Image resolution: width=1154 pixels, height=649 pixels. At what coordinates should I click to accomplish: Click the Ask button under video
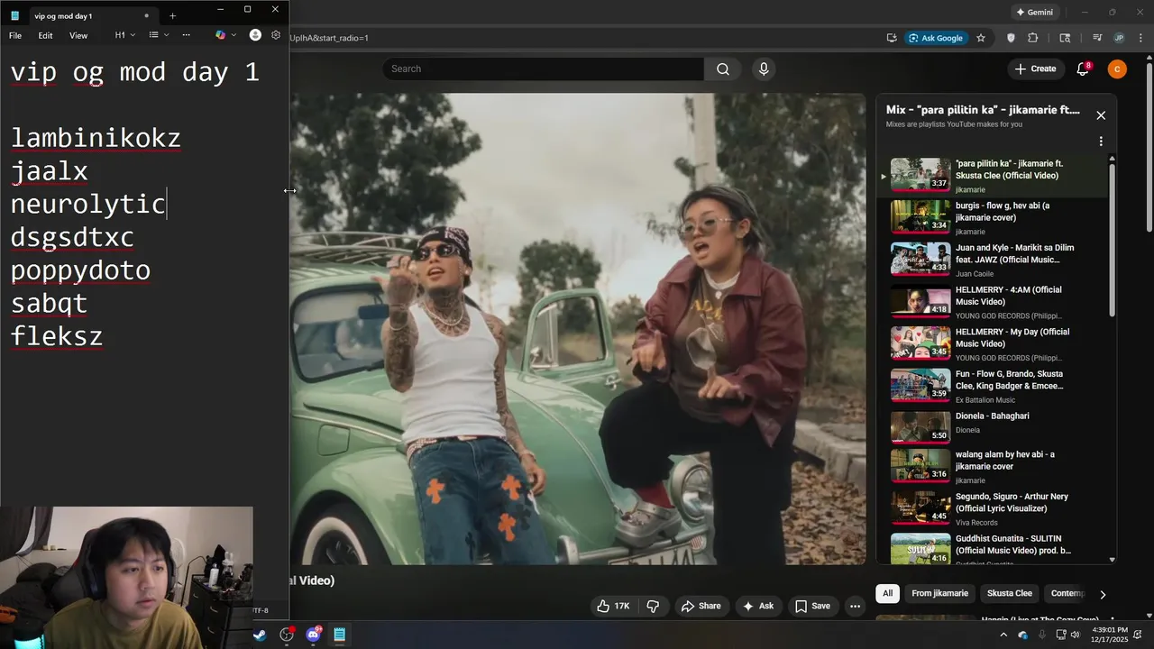point(758,606)
